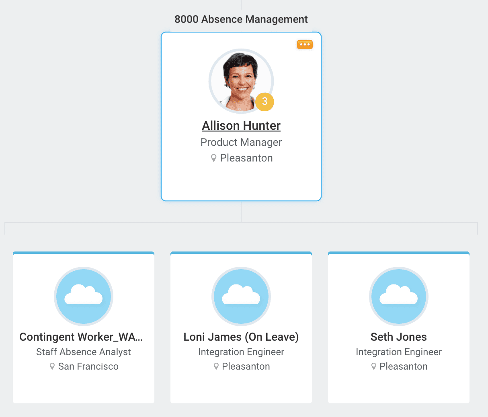Click the direct reports badge showing 3

point(265,102)
